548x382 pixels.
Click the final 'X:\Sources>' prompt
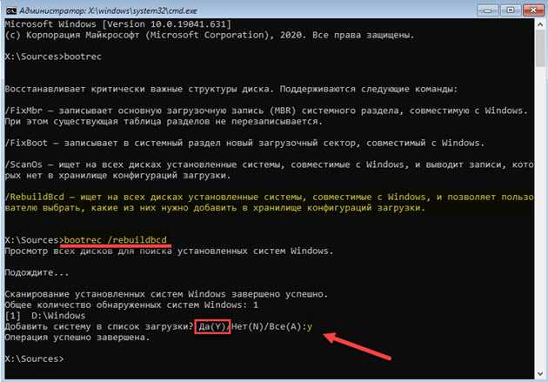pos(35,359)
